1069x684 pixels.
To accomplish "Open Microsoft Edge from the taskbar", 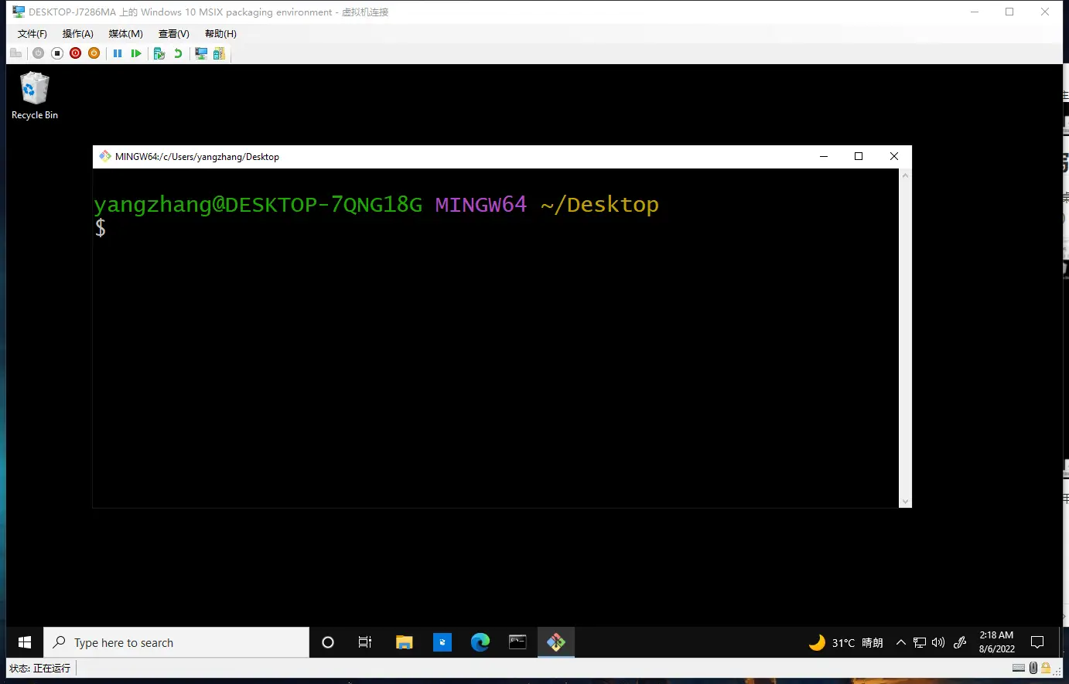I will tap(480, 642).
